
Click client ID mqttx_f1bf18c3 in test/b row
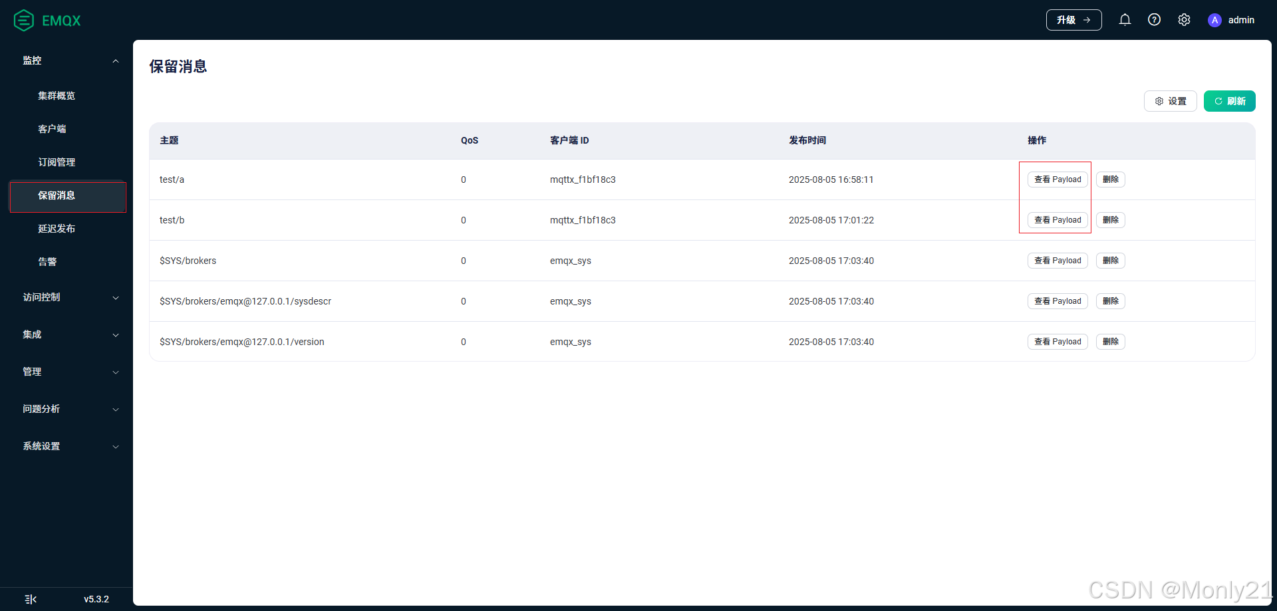click(x=583, y=220)
